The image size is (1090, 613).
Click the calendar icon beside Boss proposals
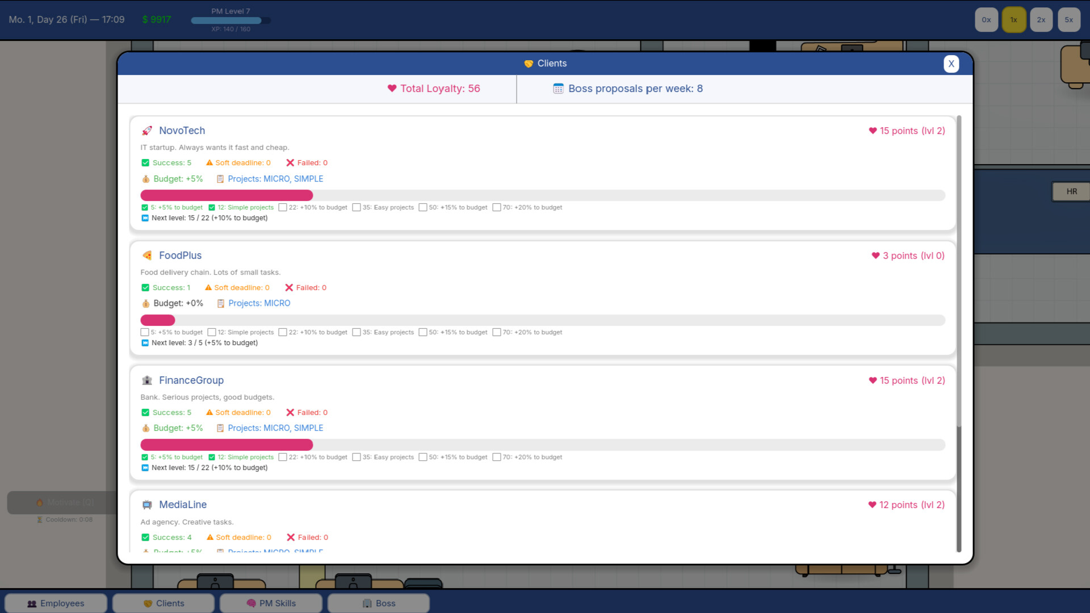559,89
